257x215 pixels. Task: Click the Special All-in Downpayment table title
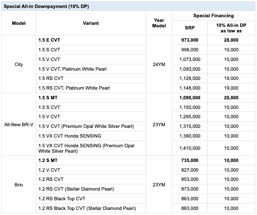[46, 7]
